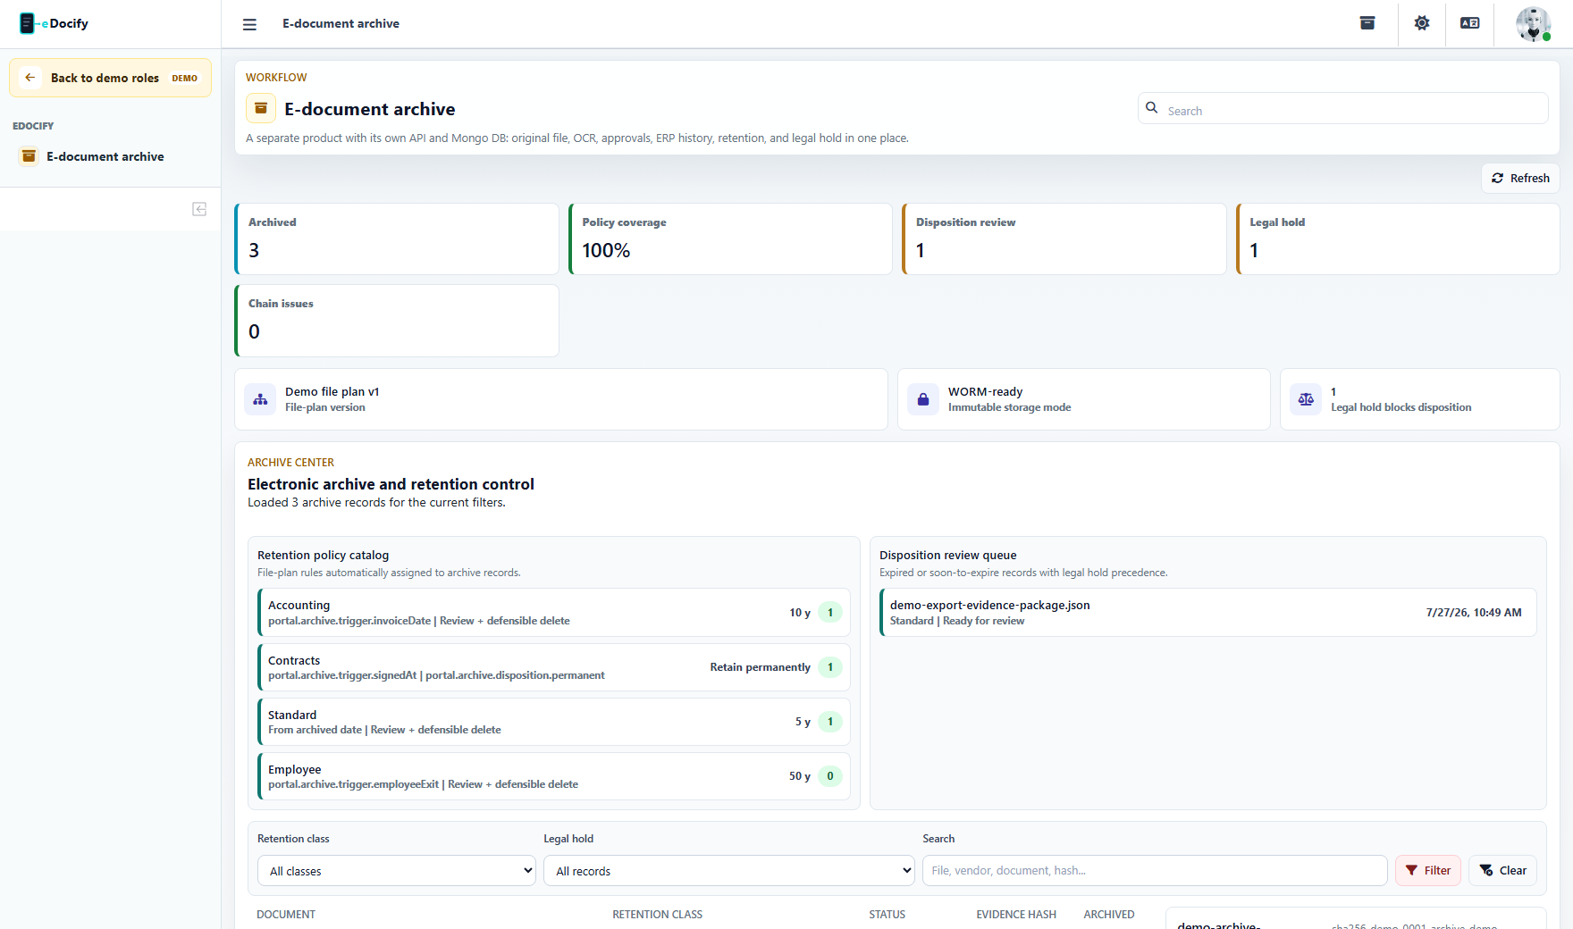The image size is (1573, 929).
Task: Click the file-plan hierarchy icon
Action: (x=260, y=399)
